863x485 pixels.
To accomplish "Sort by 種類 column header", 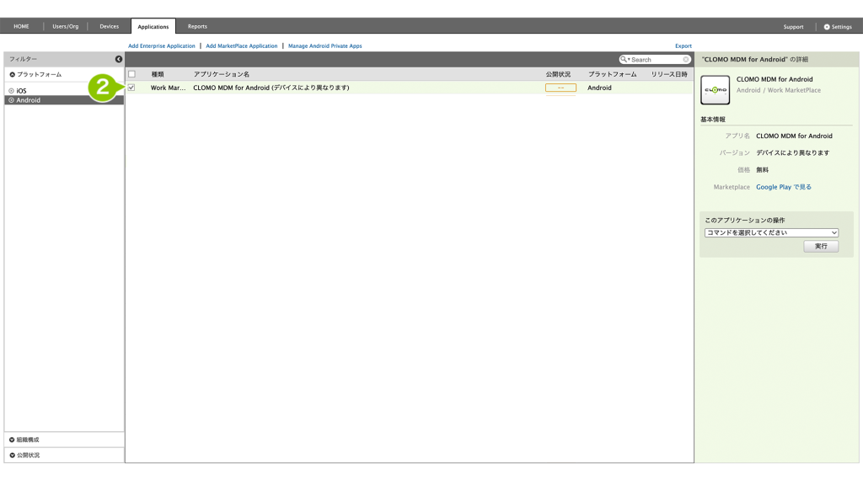I will click(158, 74).
